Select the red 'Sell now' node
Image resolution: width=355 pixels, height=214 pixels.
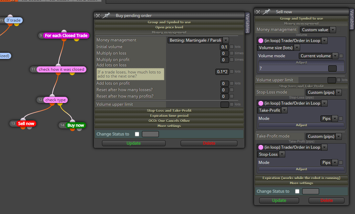click(x=26, y=124)
